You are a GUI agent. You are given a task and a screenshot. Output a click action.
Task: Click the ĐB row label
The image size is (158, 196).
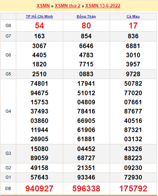[8, 189]
